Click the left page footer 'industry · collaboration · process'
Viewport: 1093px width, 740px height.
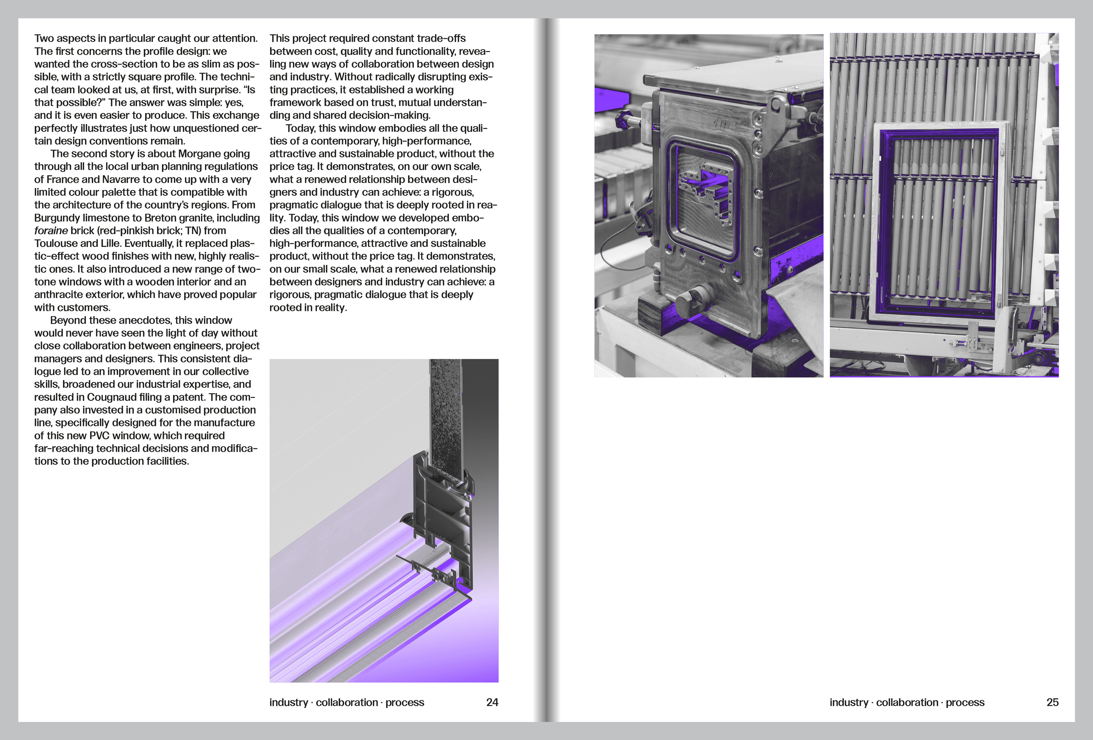click(x=347, y=702)
